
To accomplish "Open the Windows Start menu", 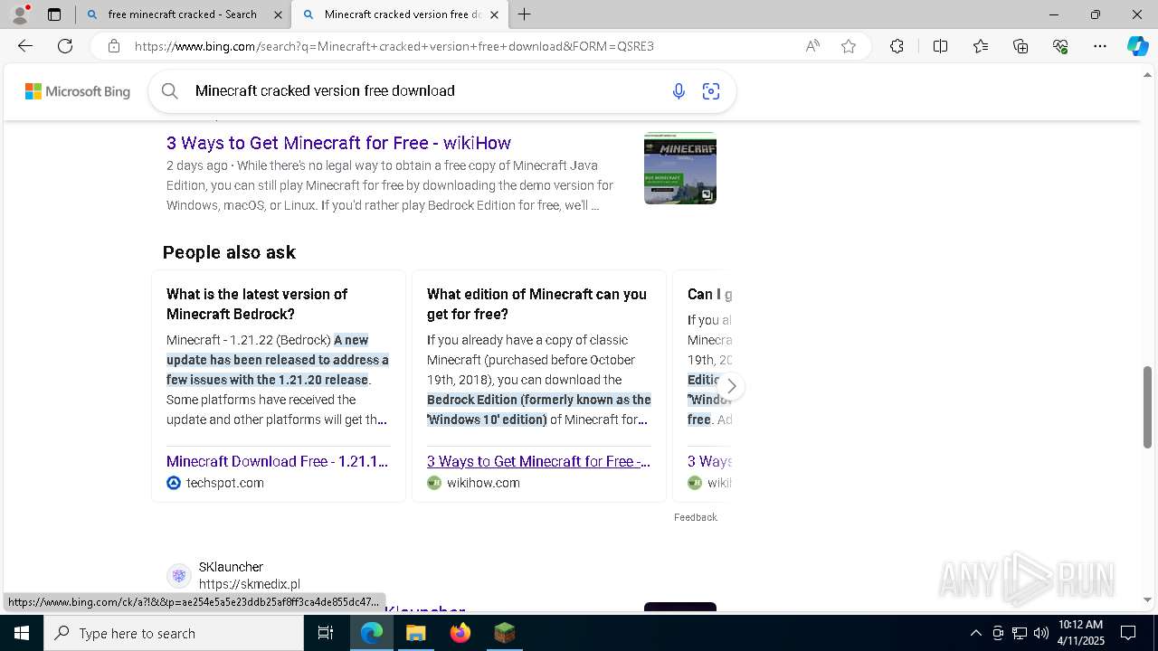I will click(x=22, y=633).
